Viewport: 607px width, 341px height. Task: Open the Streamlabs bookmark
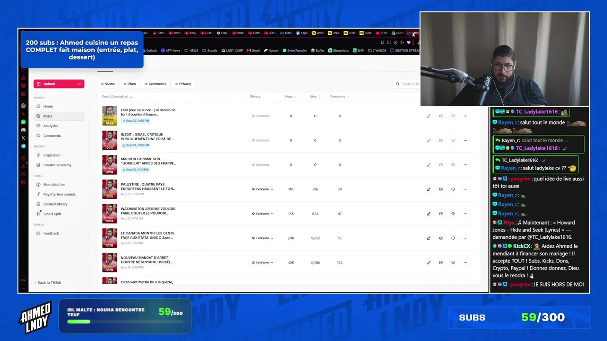tap(339, 51)
